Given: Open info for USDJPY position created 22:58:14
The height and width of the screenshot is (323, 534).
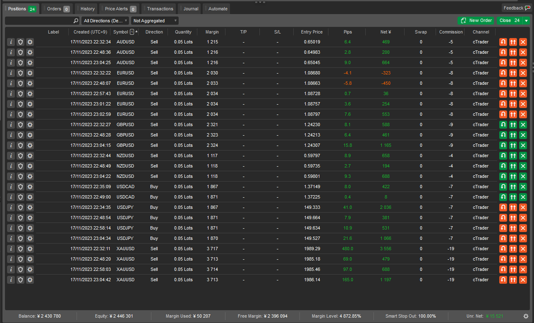Looking at the screenshot, I should tap(11, 228).
